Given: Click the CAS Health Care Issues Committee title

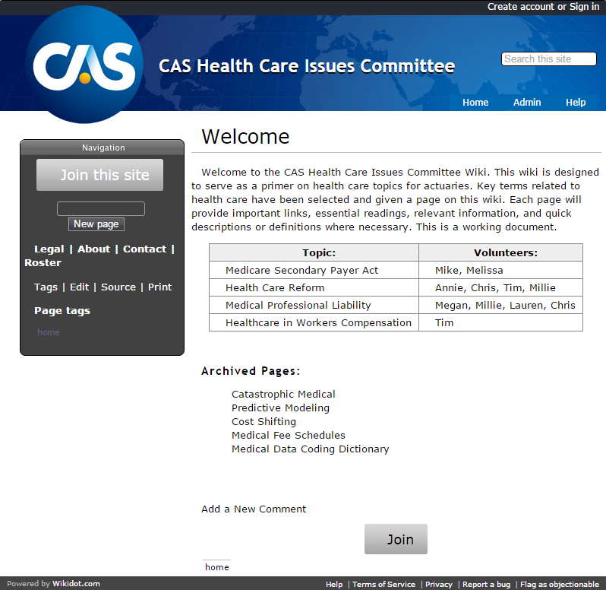Looking at the screenshot, I should tap(307, 66).
